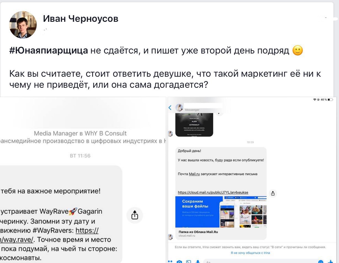Tap the microphone voice message icon

197,262
